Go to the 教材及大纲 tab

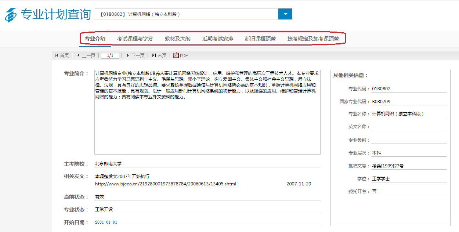click(177, 39)
